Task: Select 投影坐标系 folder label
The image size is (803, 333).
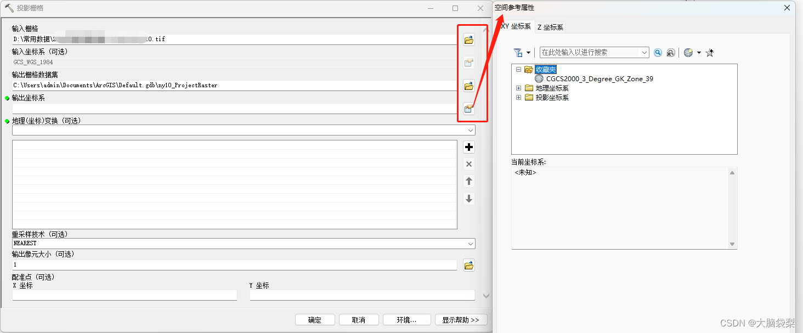Action: point(552,98)
